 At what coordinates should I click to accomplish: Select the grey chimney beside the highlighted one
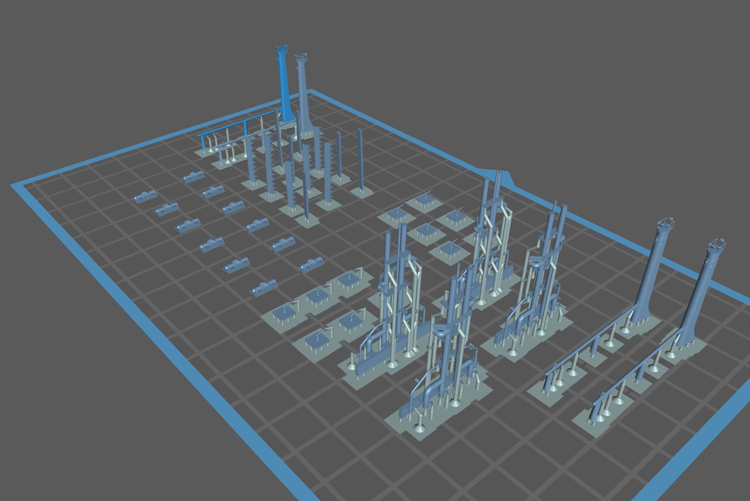(304, 95)
